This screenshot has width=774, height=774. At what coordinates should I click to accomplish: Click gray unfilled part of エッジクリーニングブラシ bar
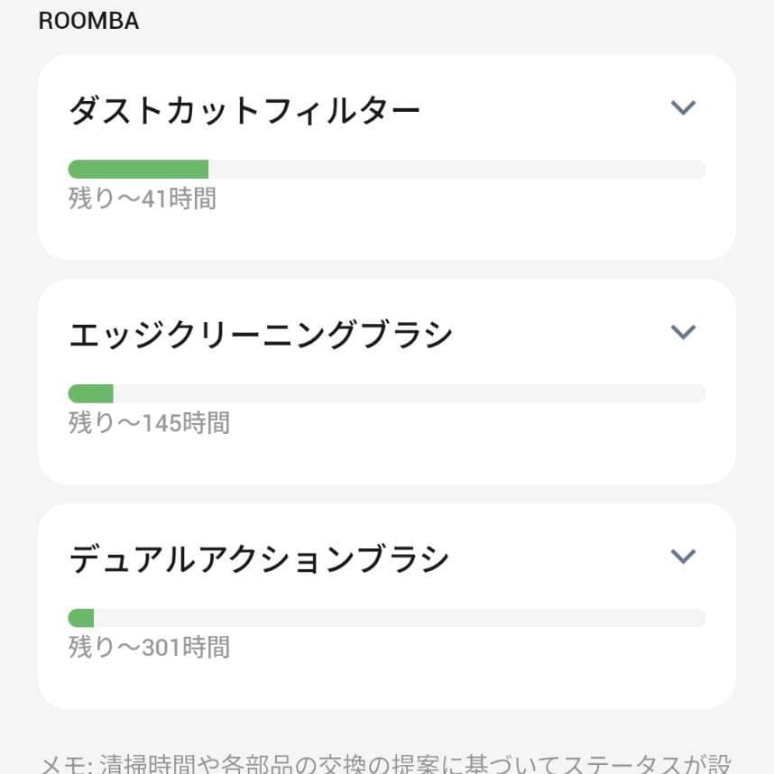[409, 393]
